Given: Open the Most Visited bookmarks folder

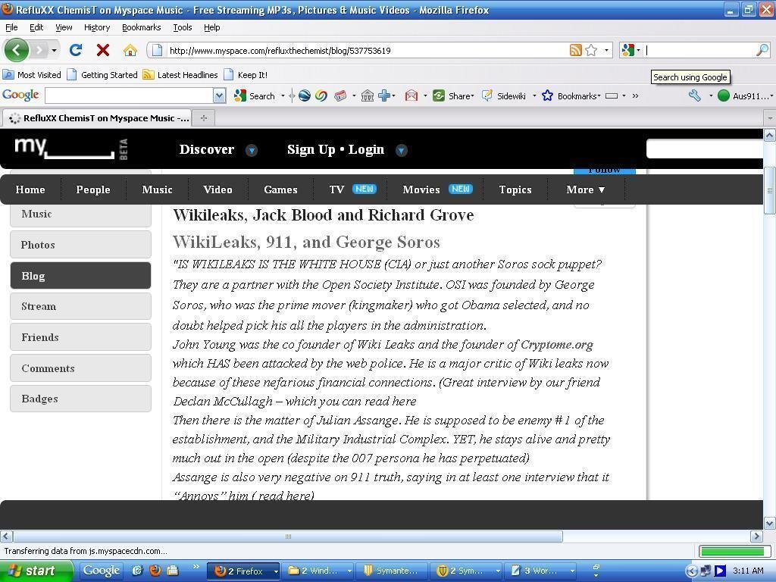Looking at the screenshot, I should 32,75.
